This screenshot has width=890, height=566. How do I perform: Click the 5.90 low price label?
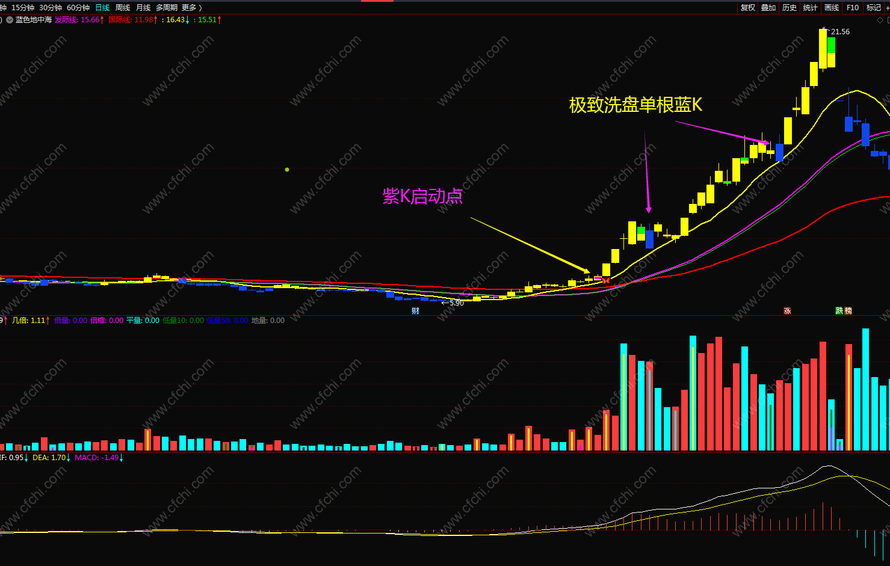pos(457,303)
